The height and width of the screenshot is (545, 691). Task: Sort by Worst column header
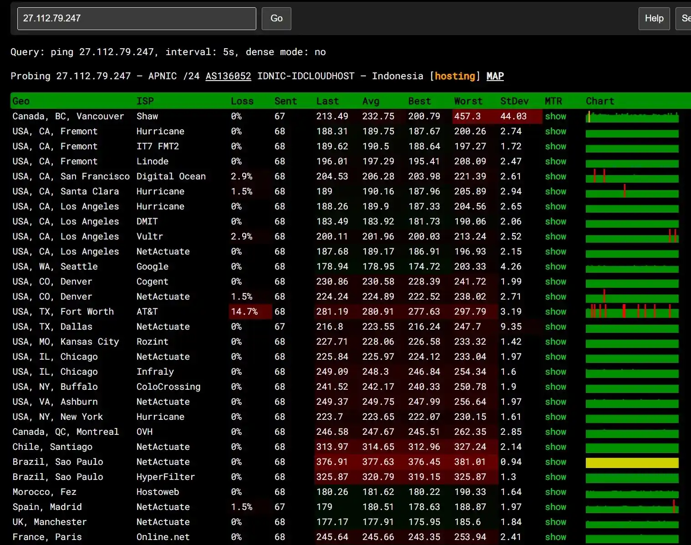(468, 101)
